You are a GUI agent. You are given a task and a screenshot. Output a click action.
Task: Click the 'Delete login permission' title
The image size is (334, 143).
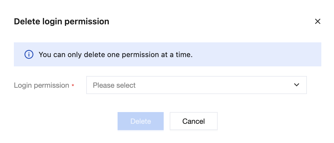pyautogui.click(x=61, y=22)
